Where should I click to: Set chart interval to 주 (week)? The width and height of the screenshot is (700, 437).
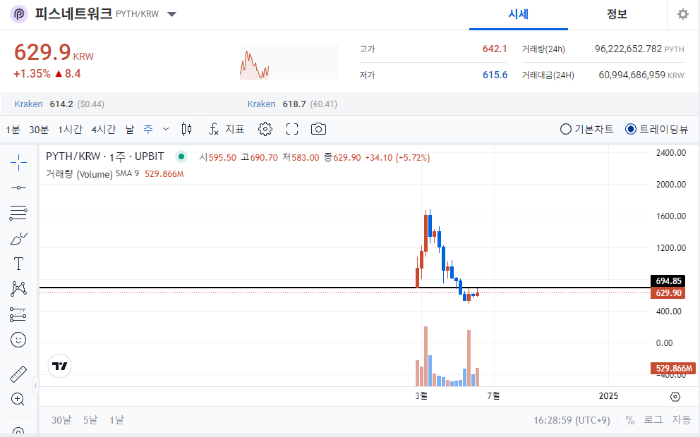coord(147,129)
